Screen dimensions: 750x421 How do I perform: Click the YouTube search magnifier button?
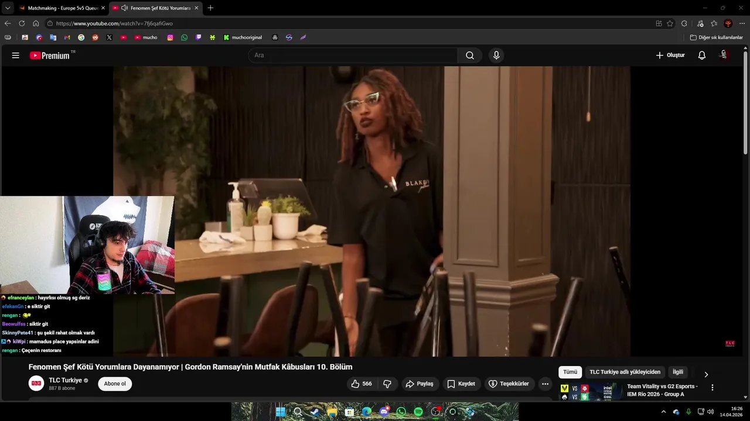[470, 56]
